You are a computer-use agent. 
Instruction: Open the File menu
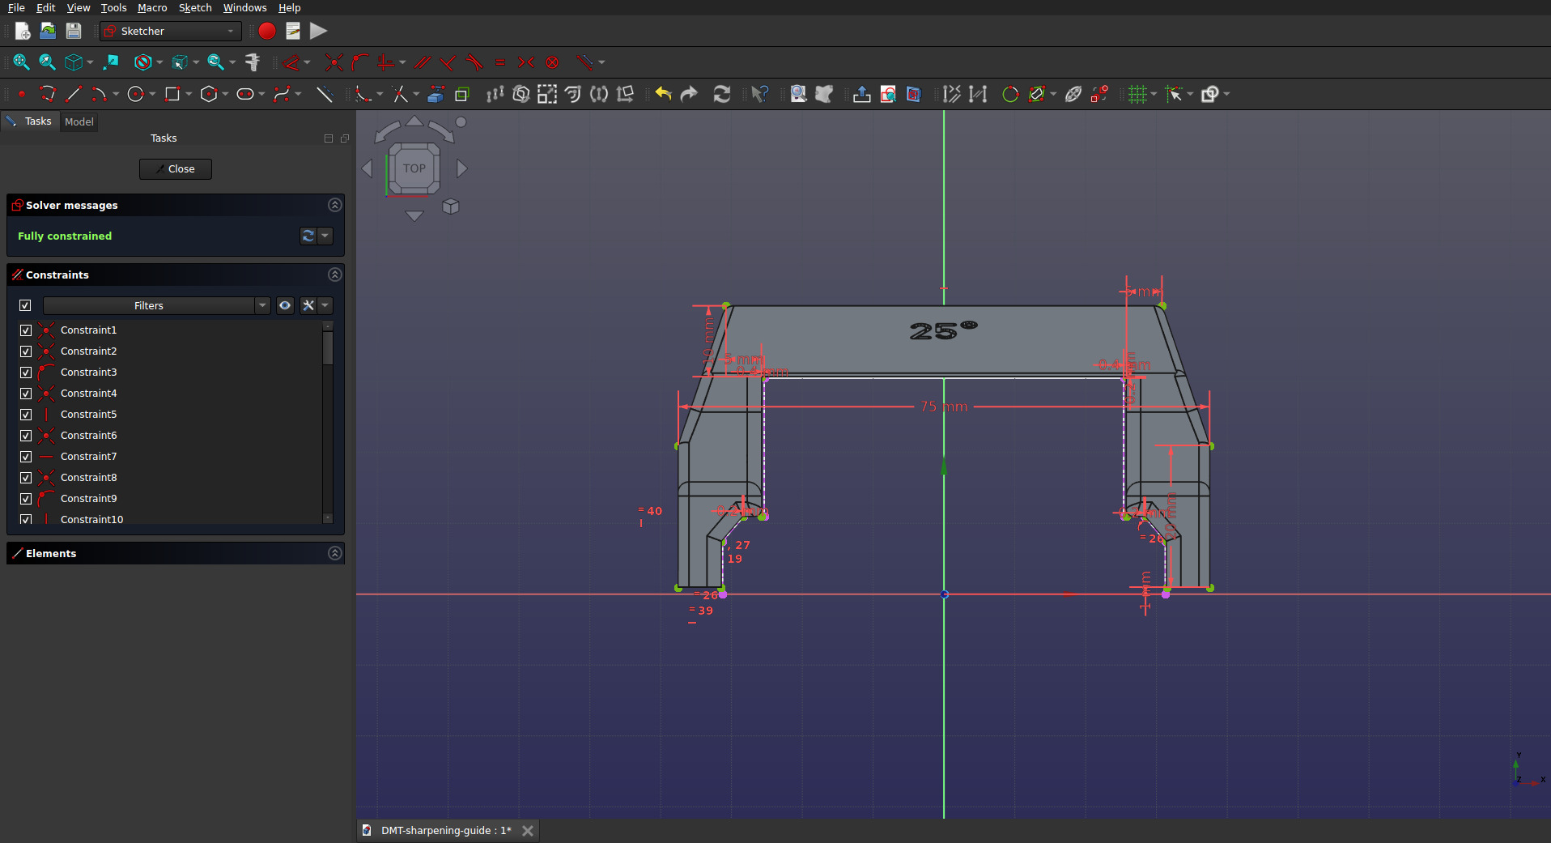click(16, 7)
